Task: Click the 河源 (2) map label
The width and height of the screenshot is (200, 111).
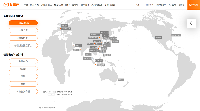Action: (x=104, y=48)
